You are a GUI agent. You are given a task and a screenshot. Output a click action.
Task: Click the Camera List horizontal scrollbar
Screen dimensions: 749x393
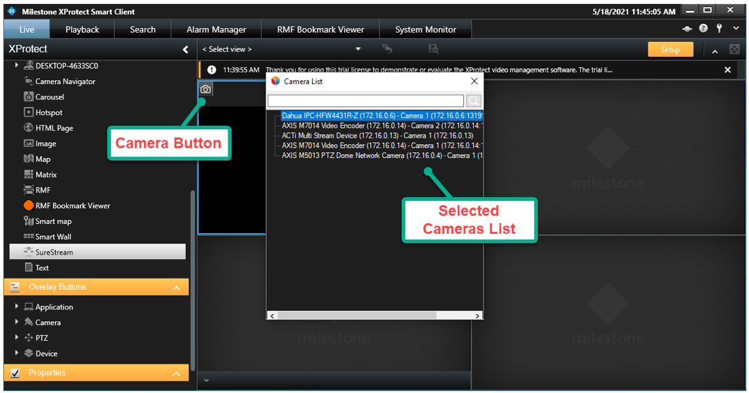click(x=357, y=315)
